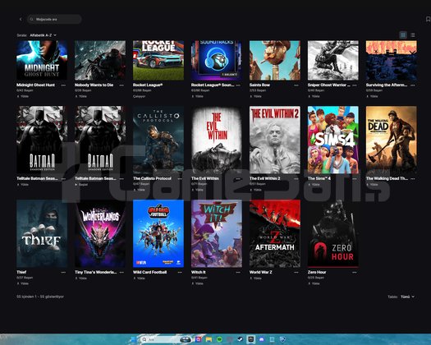Open Discord from the taskbar
The image size is (431, 345).
(261, 339)
